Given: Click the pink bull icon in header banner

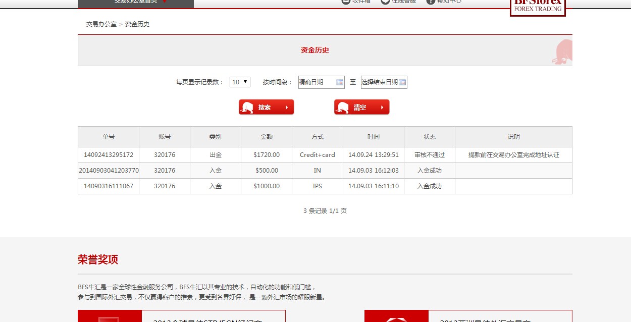Looking at the screenshot, I should (x=562, y=52).
